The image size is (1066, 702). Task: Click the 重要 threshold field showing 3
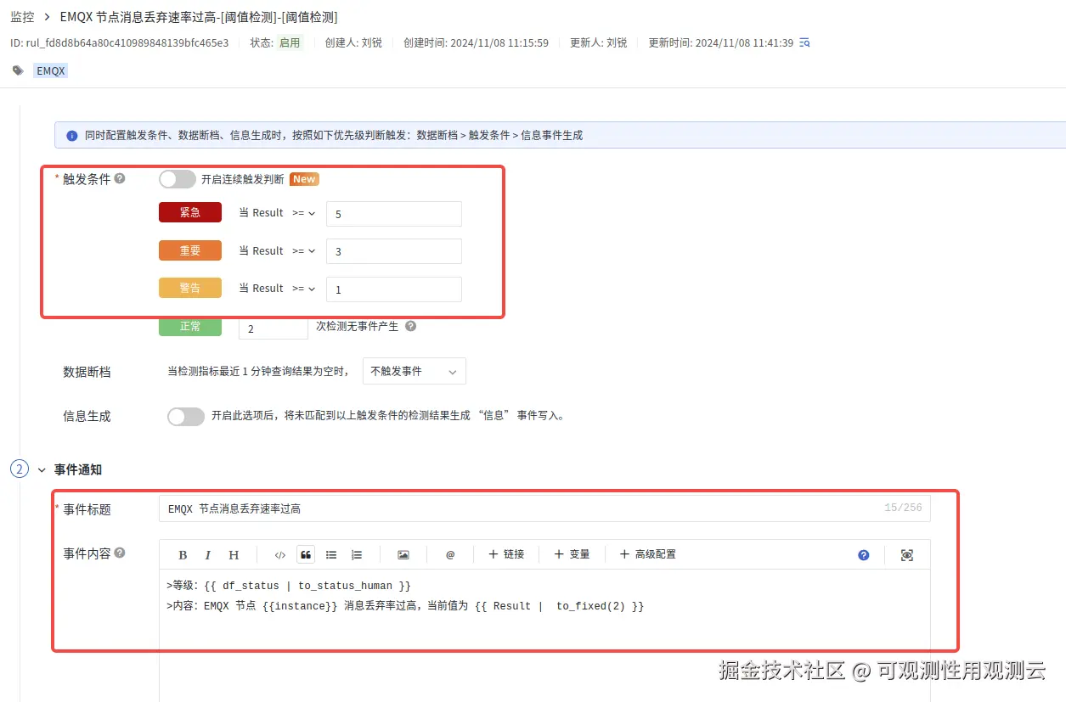(394, 251)
